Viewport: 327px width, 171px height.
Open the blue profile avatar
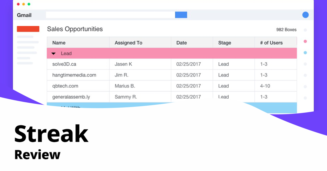[305, 15]
